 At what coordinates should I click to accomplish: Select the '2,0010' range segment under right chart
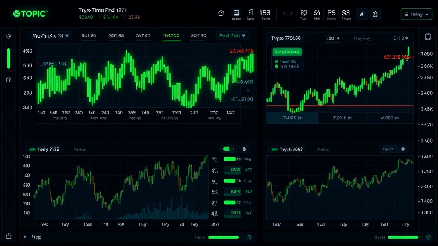coord(342,118)
